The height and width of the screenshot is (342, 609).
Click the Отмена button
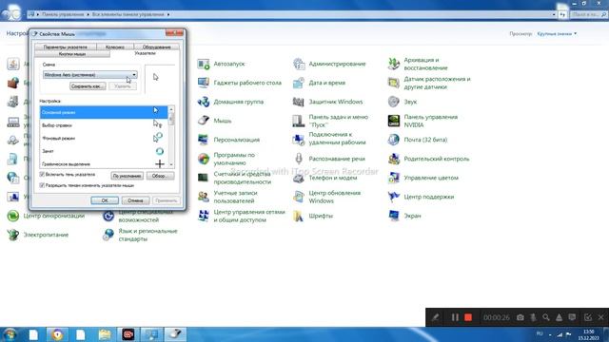click(x=135, y=200)
